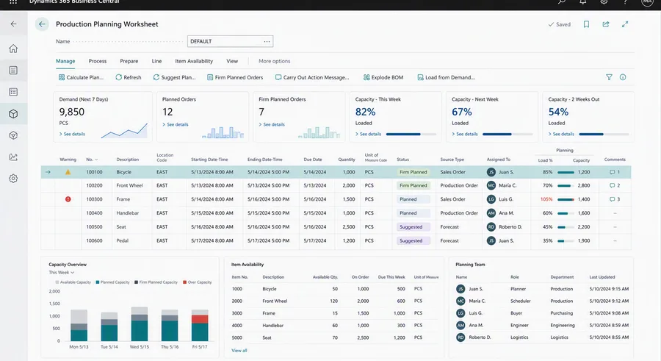Open notifications bell in top bar
Screen dimensions: 661x361
click(582, 2)
